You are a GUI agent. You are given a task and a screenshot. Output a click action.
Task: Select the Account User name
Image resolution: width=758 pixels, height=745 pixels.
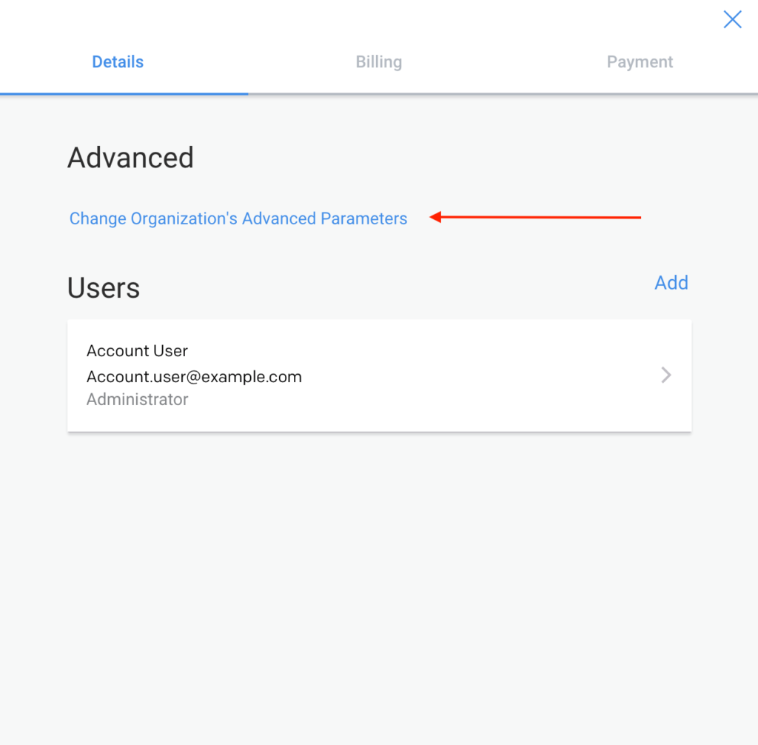click(137, 351)
